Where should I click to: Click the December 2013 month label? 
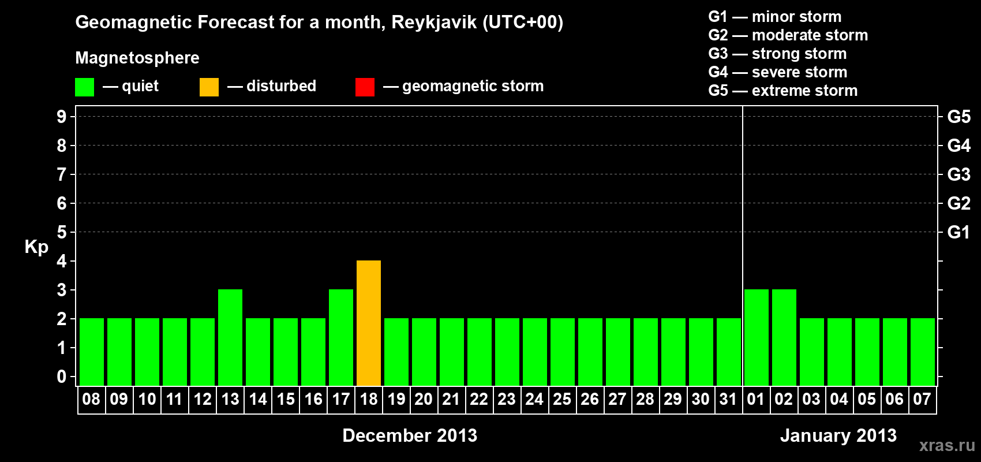tap(410, 435)
